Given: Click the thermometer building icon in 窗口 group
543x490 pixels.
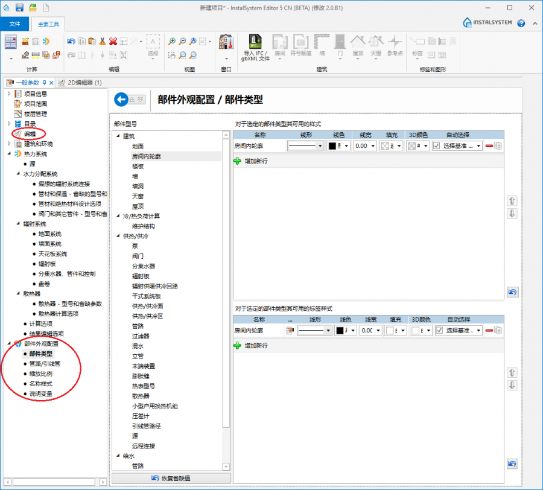Looking at the screenshot, I should coord(226,42).
